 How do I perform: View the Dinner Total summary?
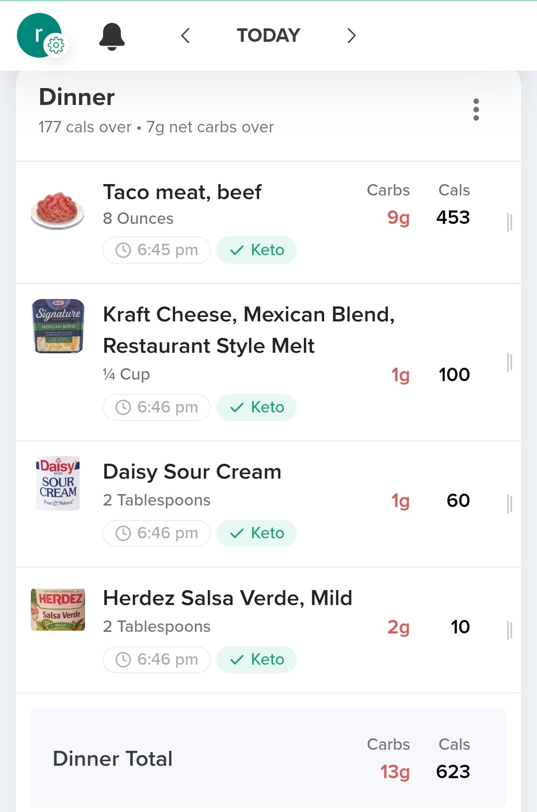tap(268, 758)
